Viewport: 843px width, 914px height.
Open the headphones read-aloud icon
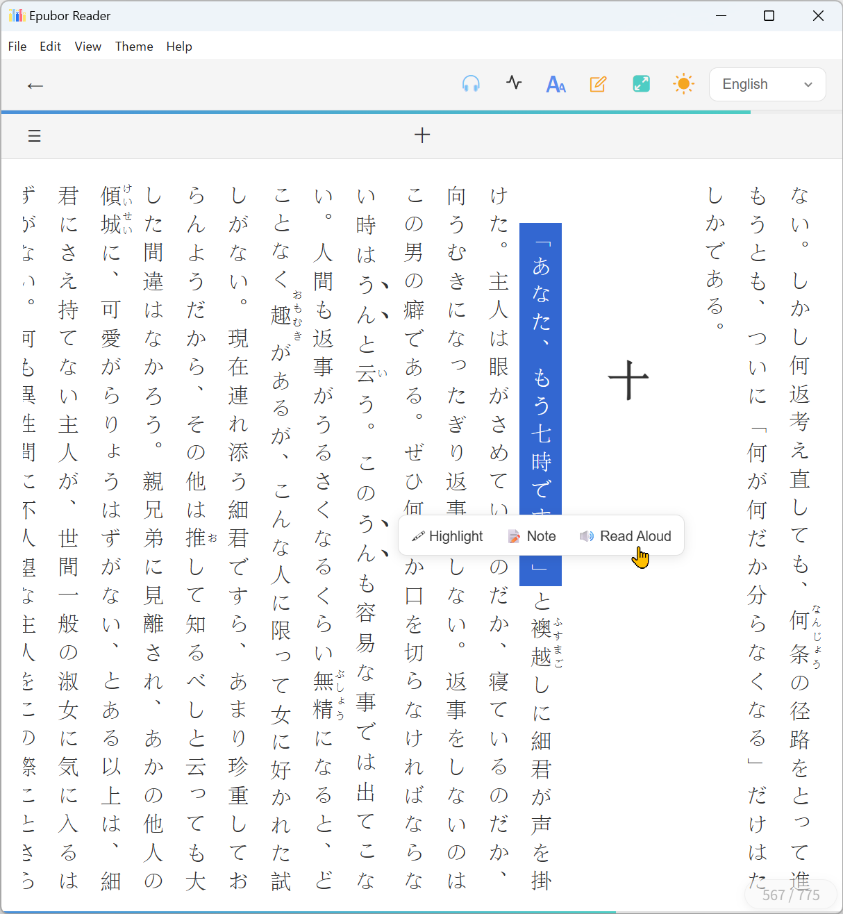click(471, 84)
